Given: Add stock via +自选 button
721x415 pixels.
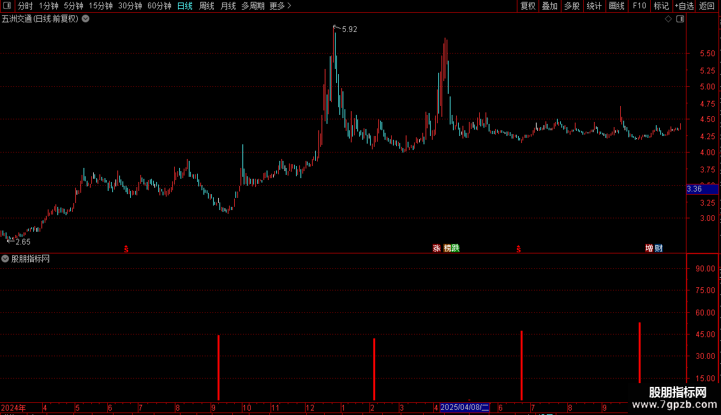Looking at the screenshot, I should [x=684, y=6].
